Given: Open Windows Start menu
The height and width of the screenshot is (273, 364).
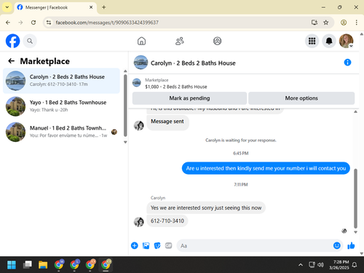Looking at the screenshot, I should click(x=12, y=265).
